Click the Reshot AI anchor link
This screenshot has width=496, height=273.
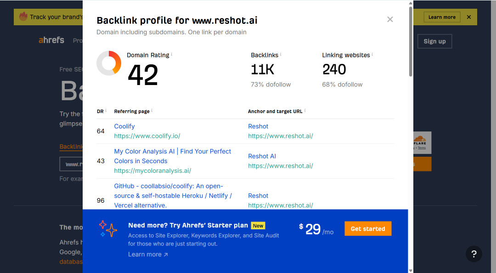pyautogui.click(x=262, y=156)
